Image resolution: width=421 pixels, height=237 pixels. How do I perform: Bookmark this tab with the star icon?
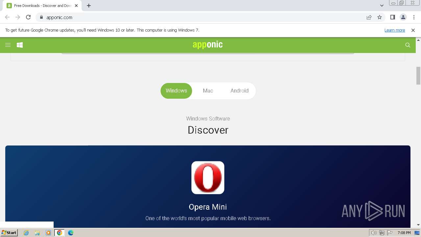click(x=380, y=17)
